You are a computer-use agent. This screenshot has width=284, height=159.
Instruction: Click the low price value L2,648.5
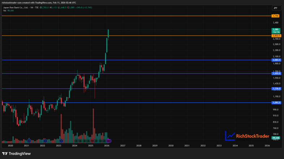point(62,8)
